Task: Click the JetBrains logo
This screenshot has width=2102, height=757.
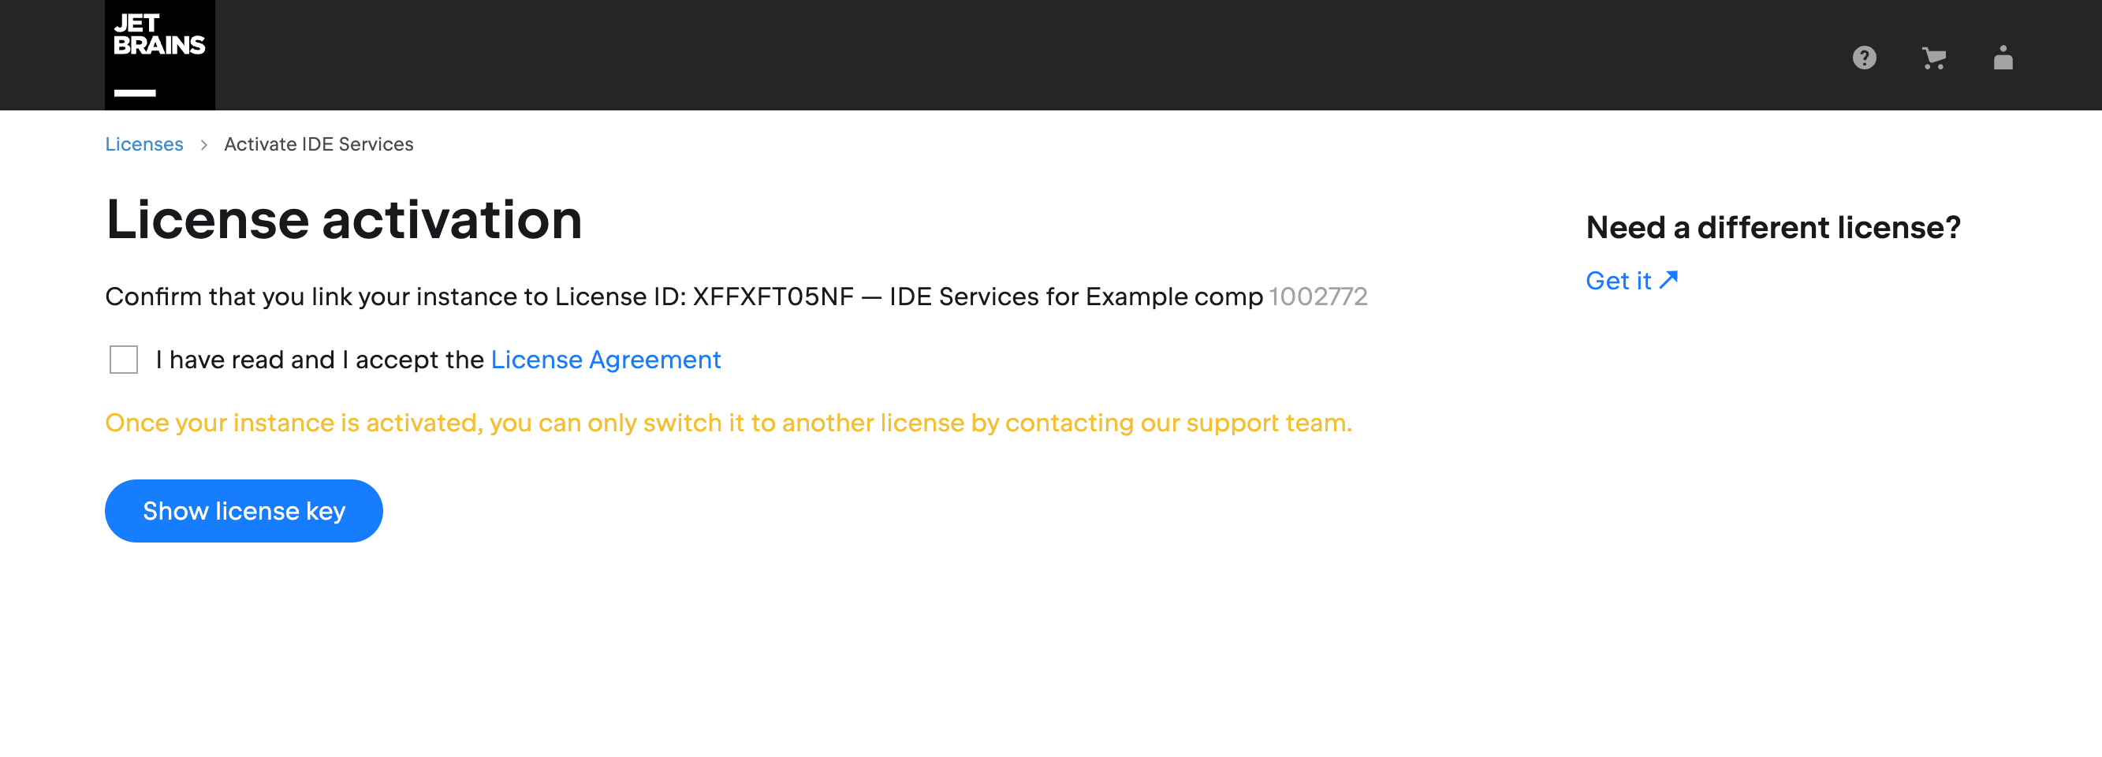Action: tap(160, 54)
